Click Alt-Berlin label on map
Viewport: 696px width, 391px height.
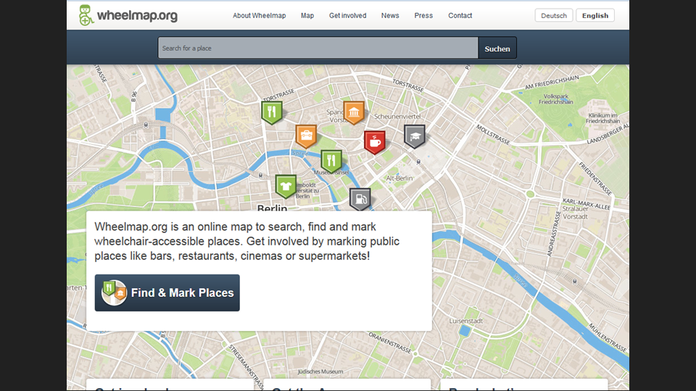pos(399,178)
